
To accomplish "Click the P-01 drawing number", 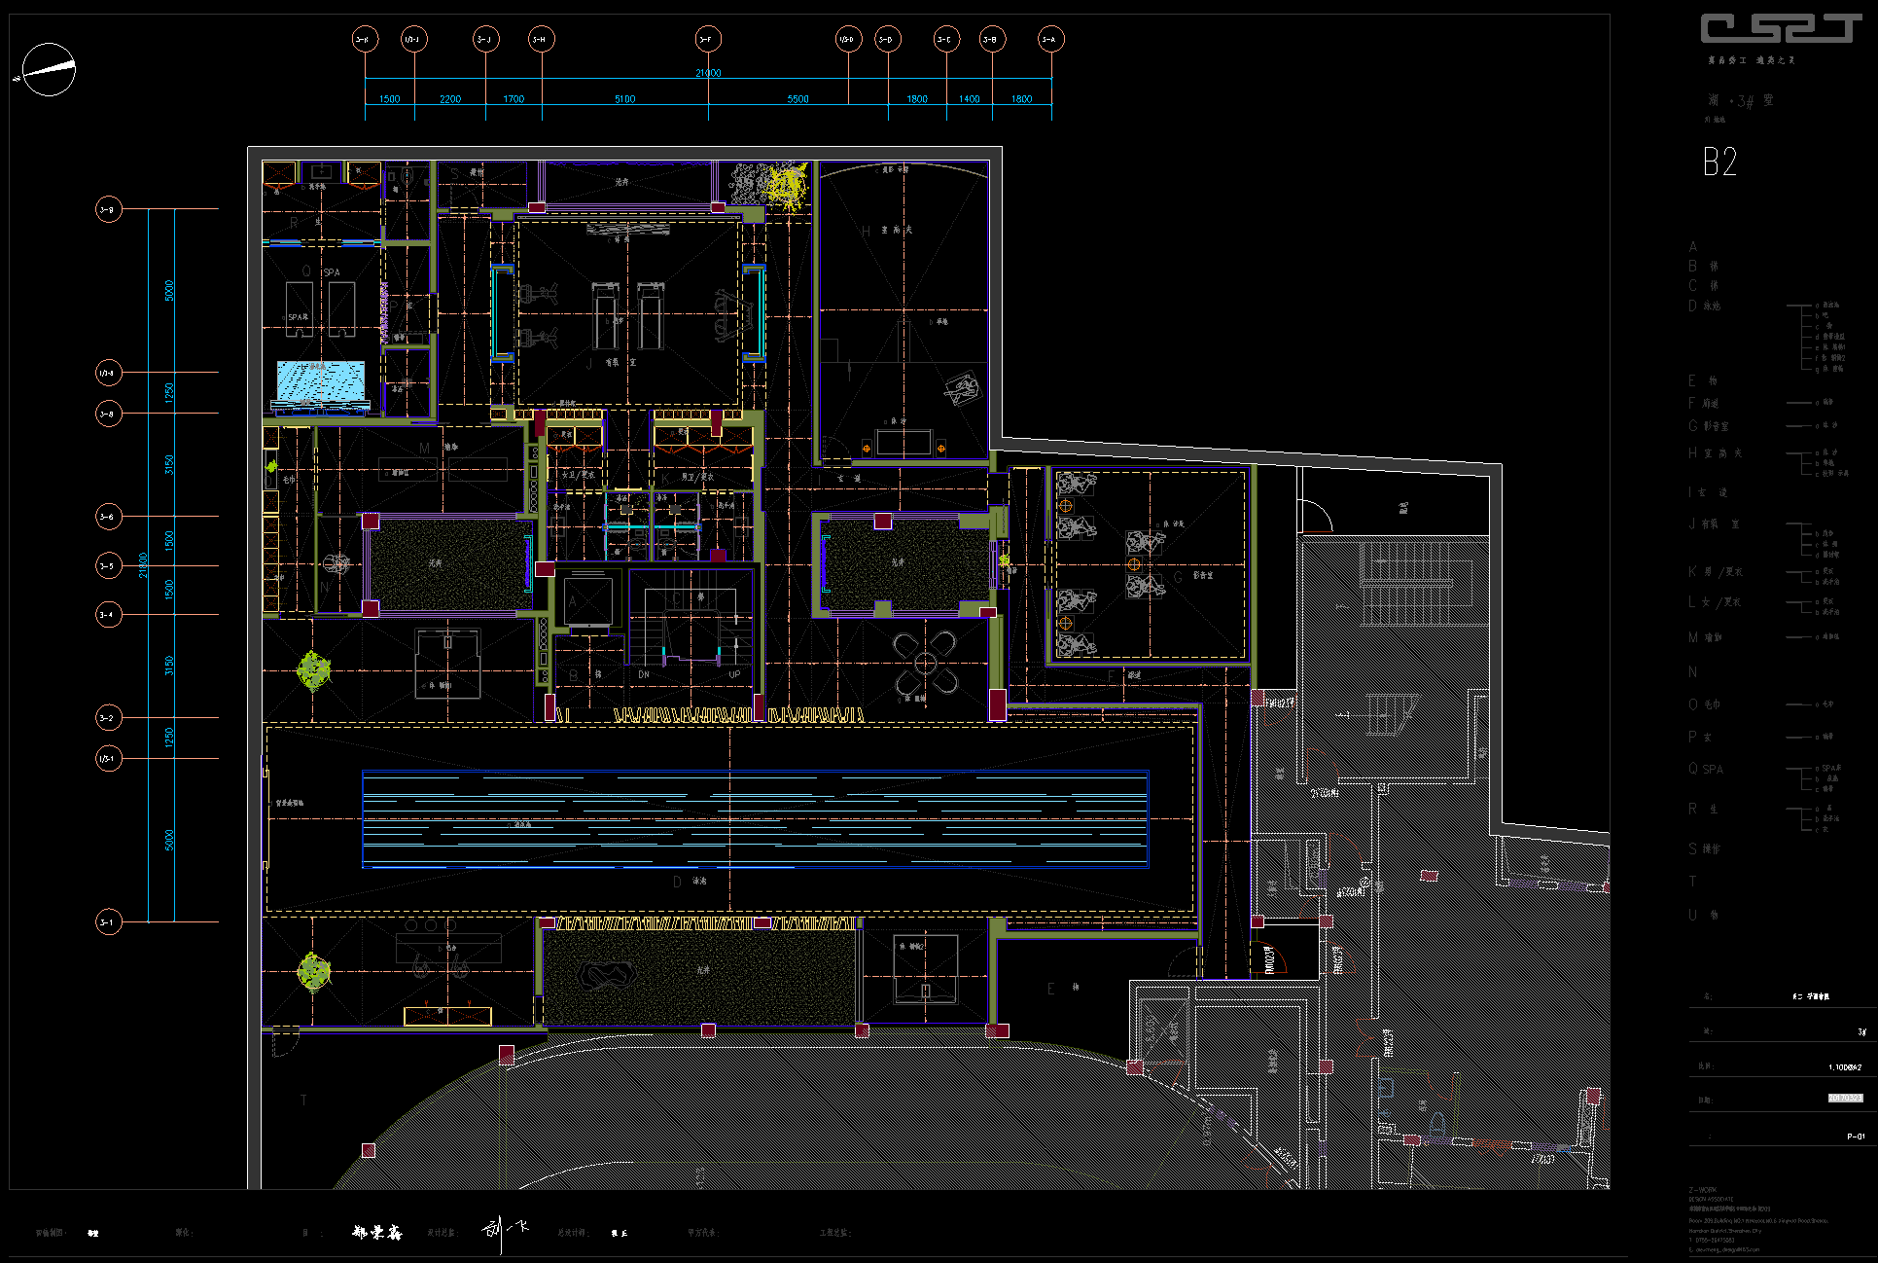I will click(x=1855, y=1136).
